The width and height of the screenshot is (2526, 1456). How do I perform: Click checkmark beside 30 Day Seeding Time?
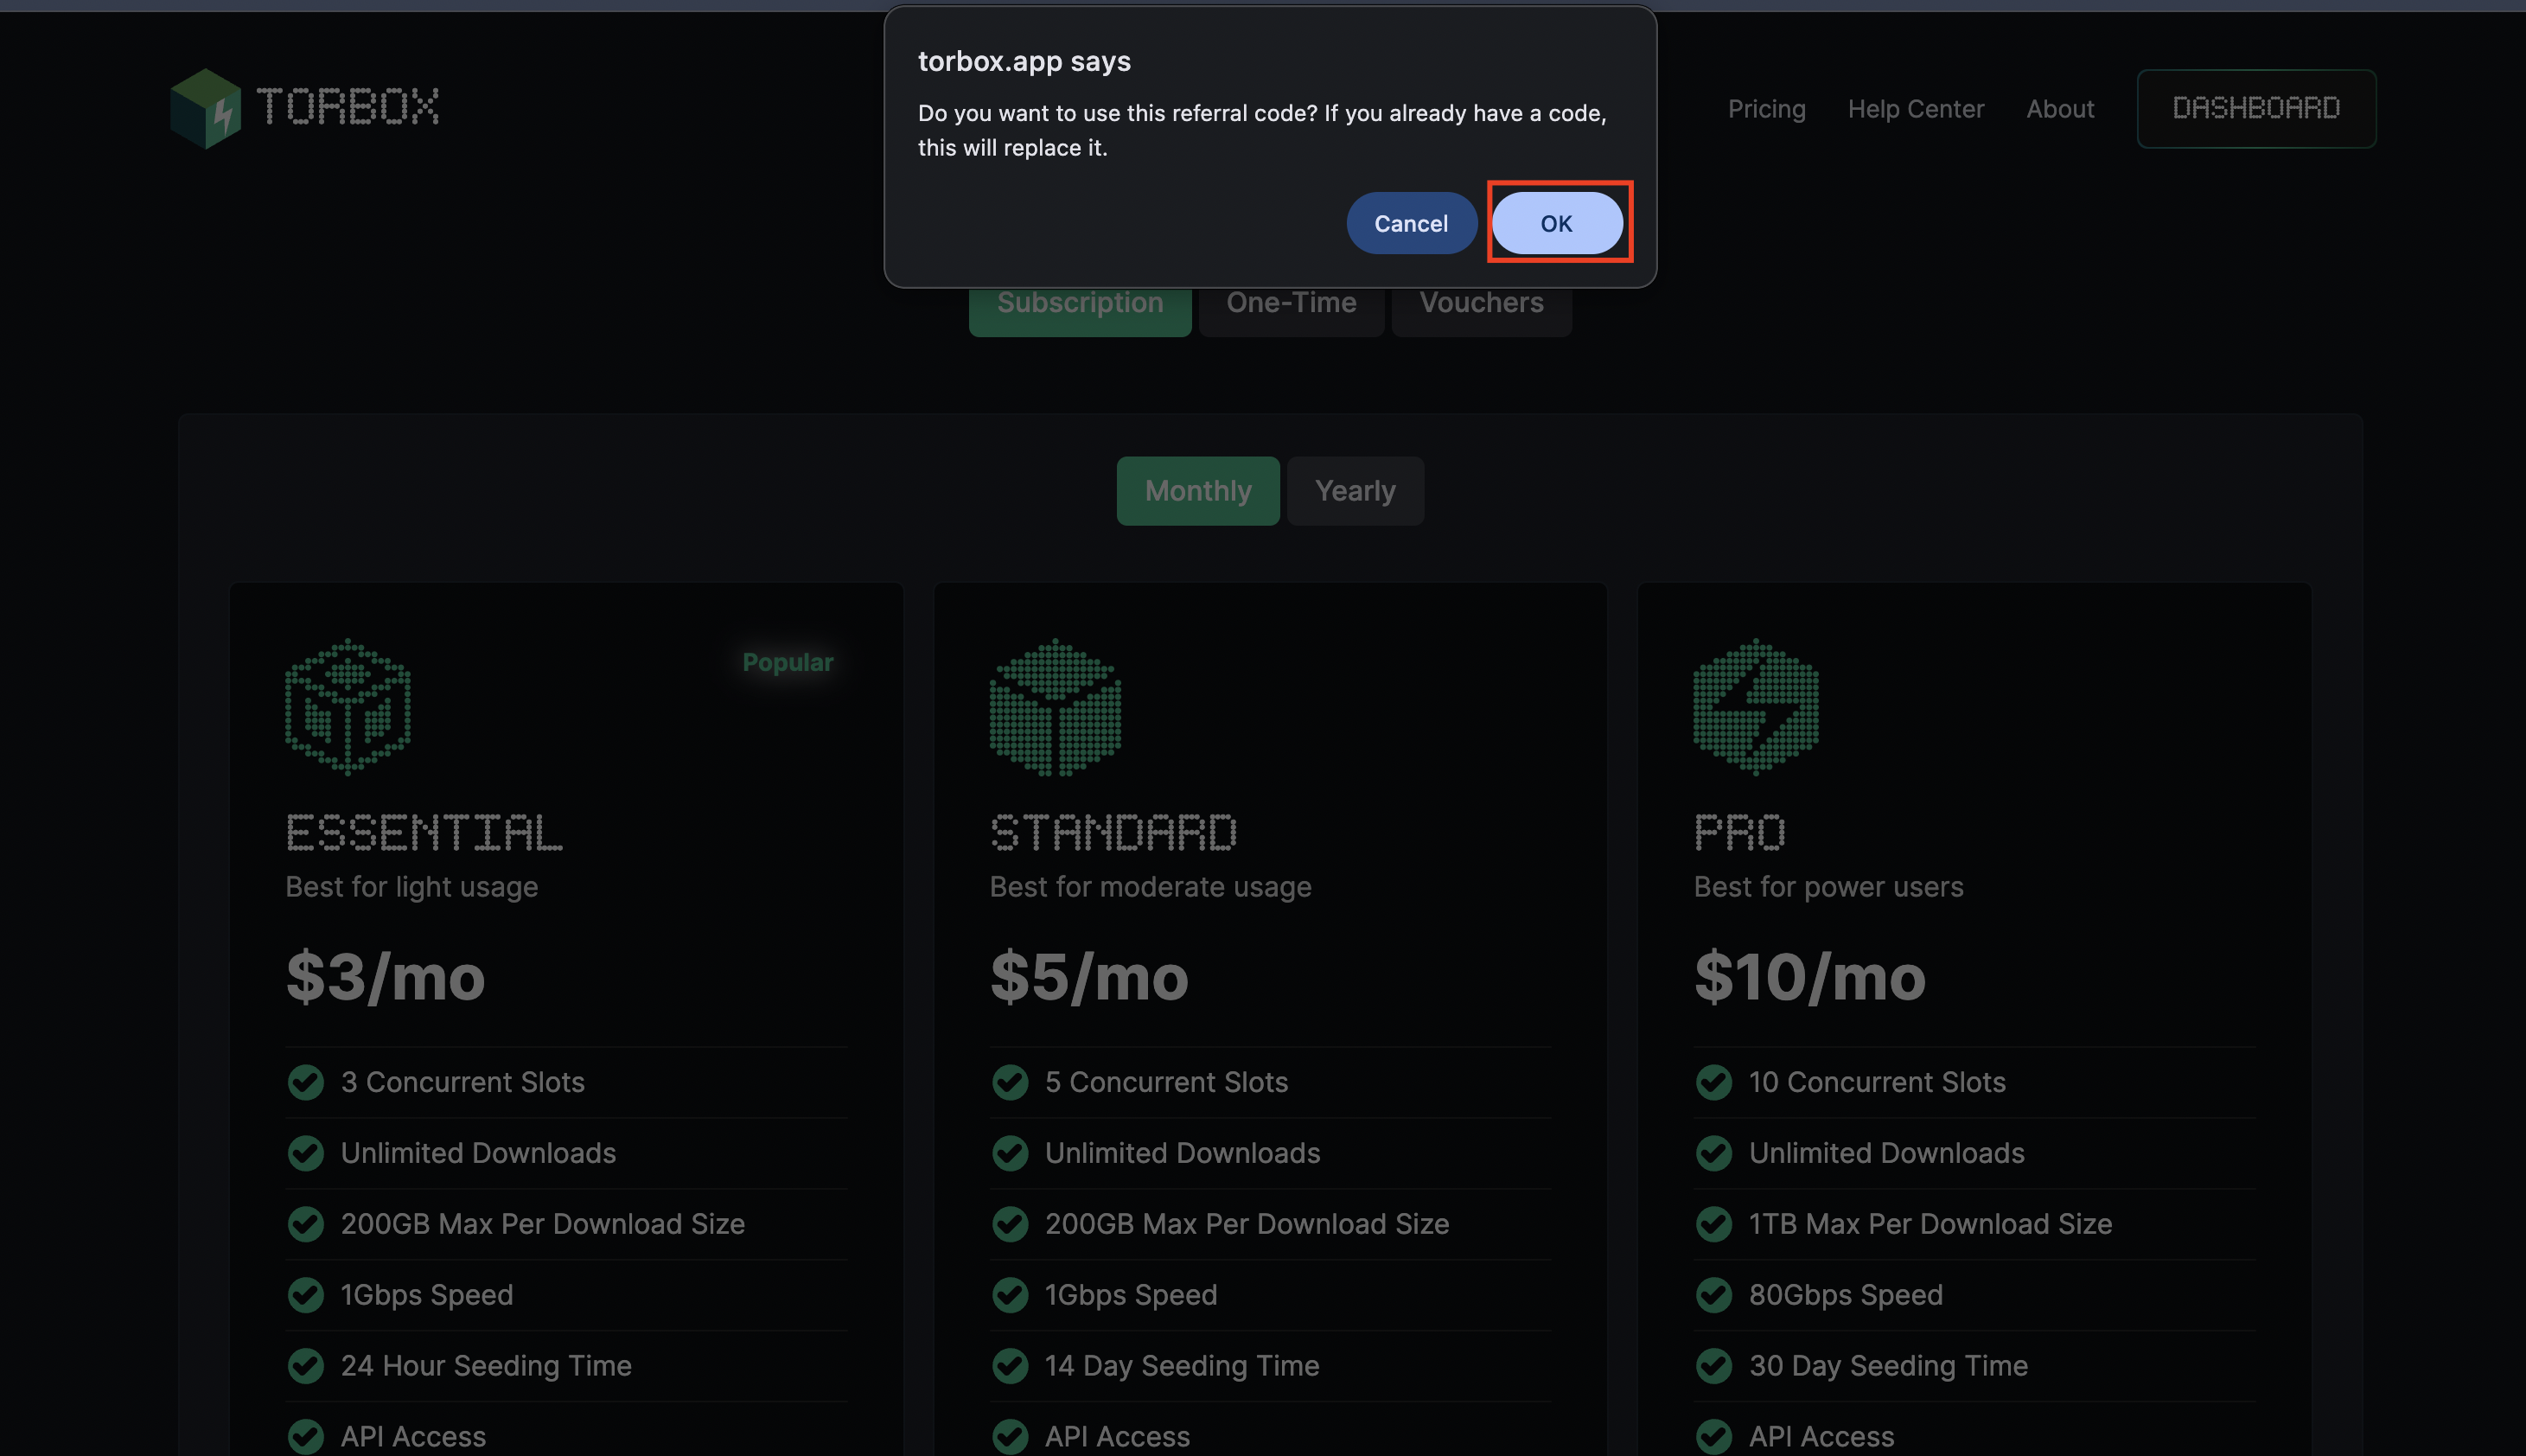point(1713,1366)
